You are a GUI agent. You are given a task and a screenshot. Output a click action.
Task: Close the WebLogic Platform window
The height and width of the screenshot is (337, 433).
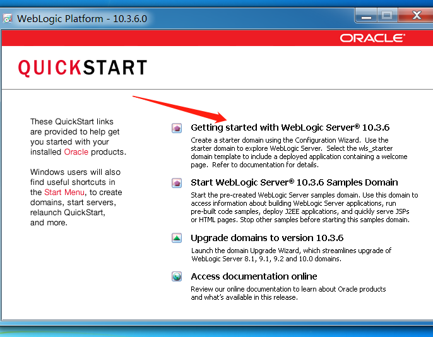pos(416,15)
